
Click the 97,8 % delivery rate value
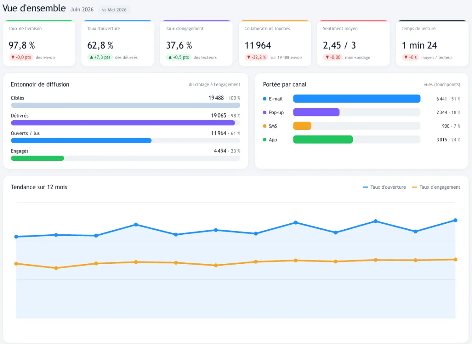click(x=22, y=45)
